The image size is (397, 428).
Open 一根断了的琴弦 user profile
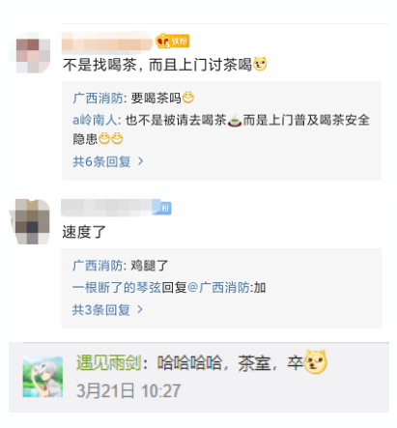[x=117, y=287]
